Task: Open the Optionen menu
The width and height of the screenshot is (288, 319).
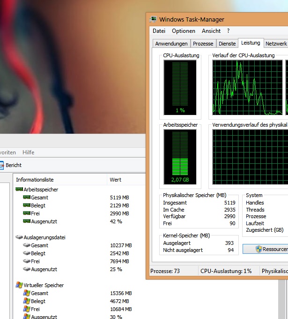Action: (x=184, y=31)
